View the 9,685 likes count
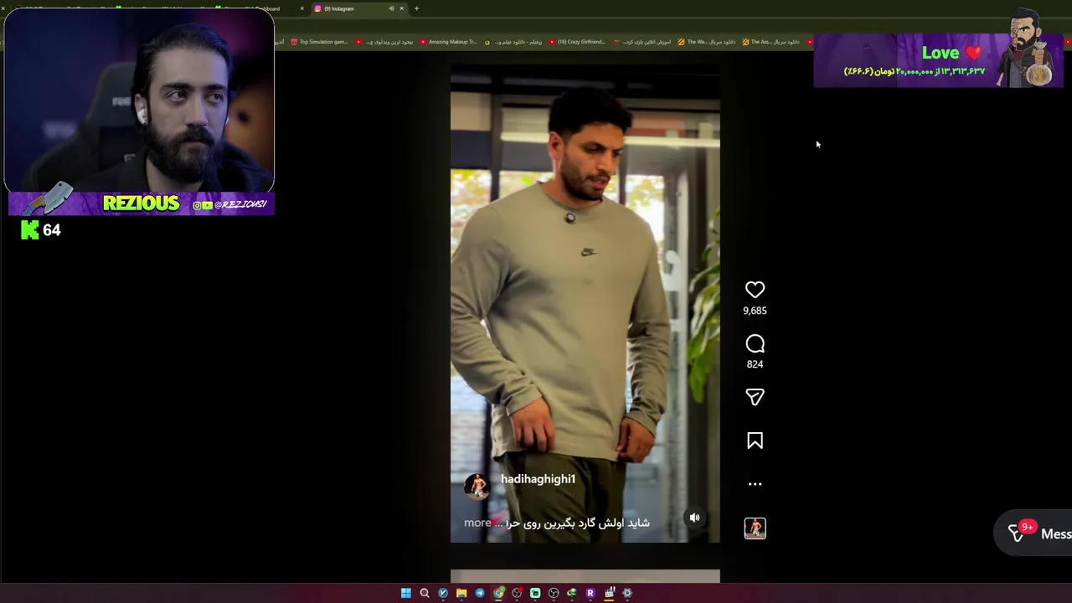This screenshot has height=603, width=1072. 755,311
